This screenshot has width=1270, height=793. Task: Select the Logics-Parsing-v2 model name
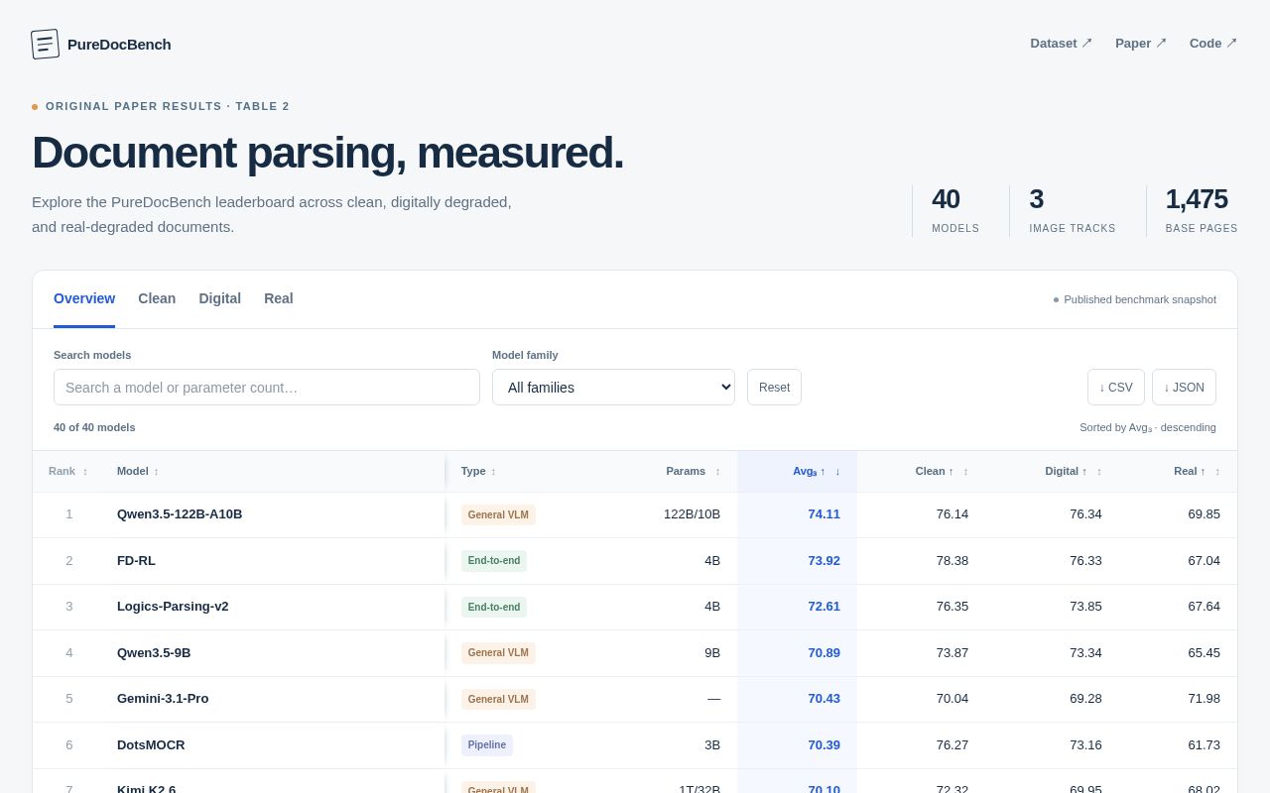pos(173,607)
